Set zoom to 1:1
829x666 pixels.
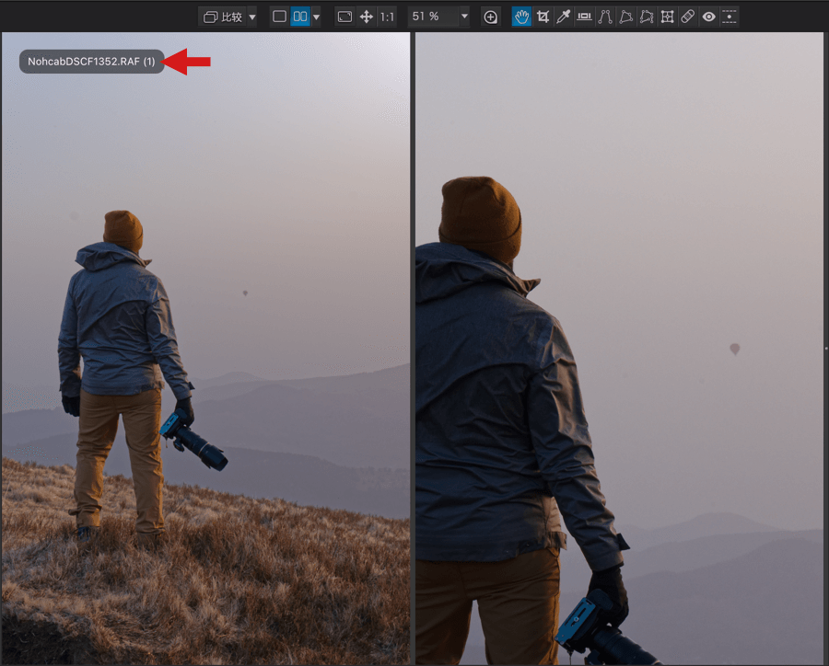click(x=387, y=17)
